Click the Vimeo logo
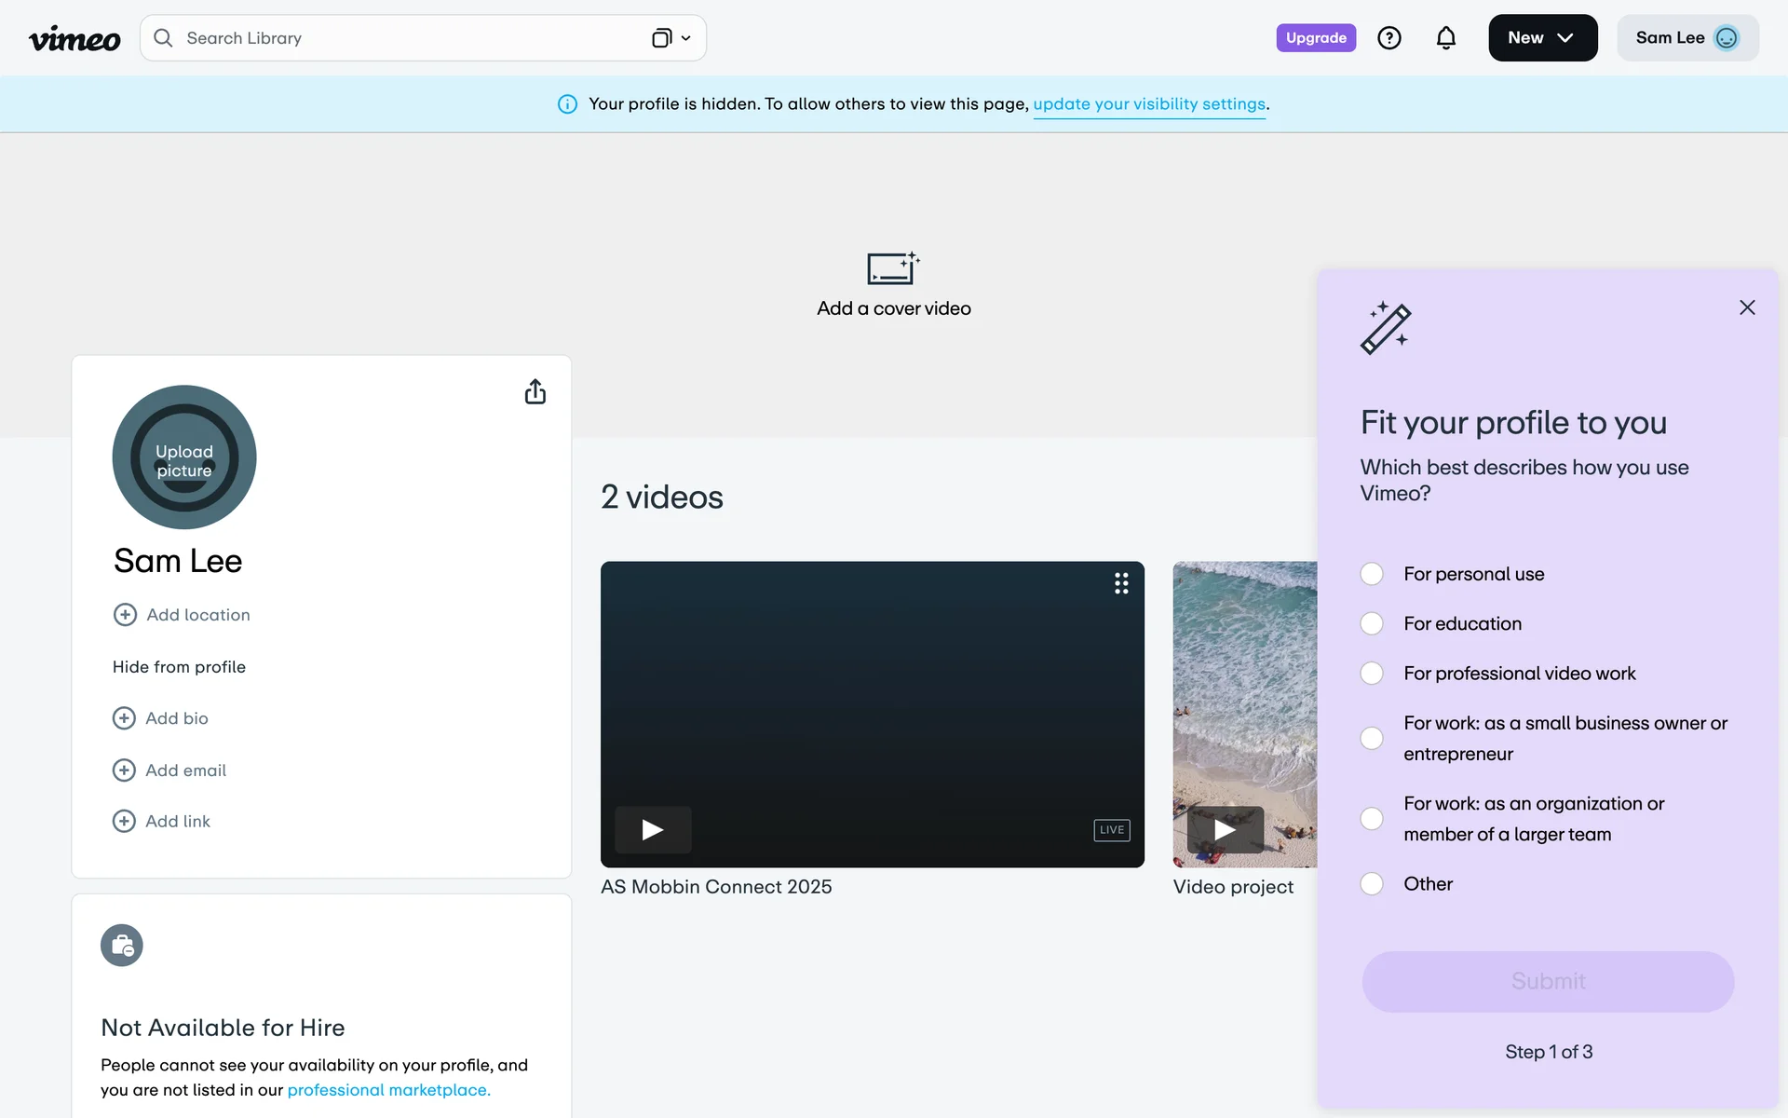 point(74,38)
